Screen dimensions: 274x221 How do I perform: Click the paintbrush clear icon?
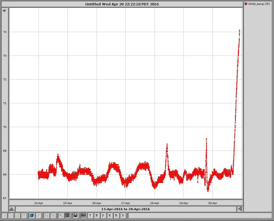point(38,215)
